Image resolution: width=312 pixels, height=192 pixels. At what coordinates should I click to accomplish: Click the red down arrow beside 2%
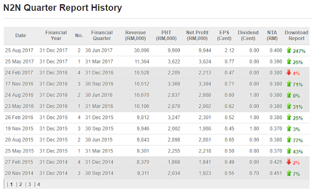pyautogui.click(x=289, y=162)
